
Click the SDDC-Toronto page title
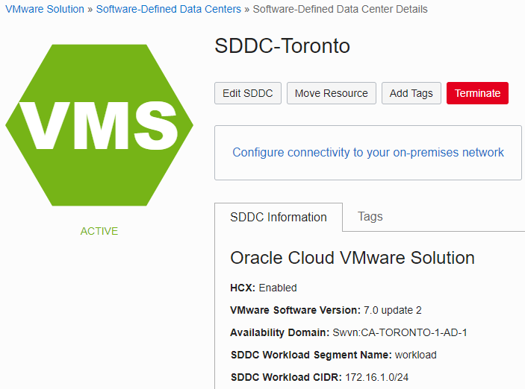(282, 45)
